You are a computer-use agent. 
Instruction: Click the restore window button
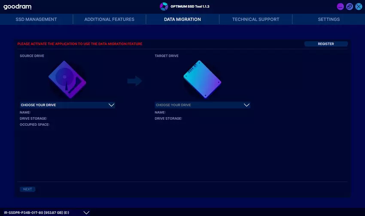(350, 6)
